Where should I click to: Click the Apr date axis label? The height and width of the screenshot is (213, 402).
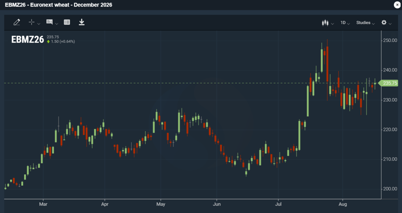(x=105, y=204)
